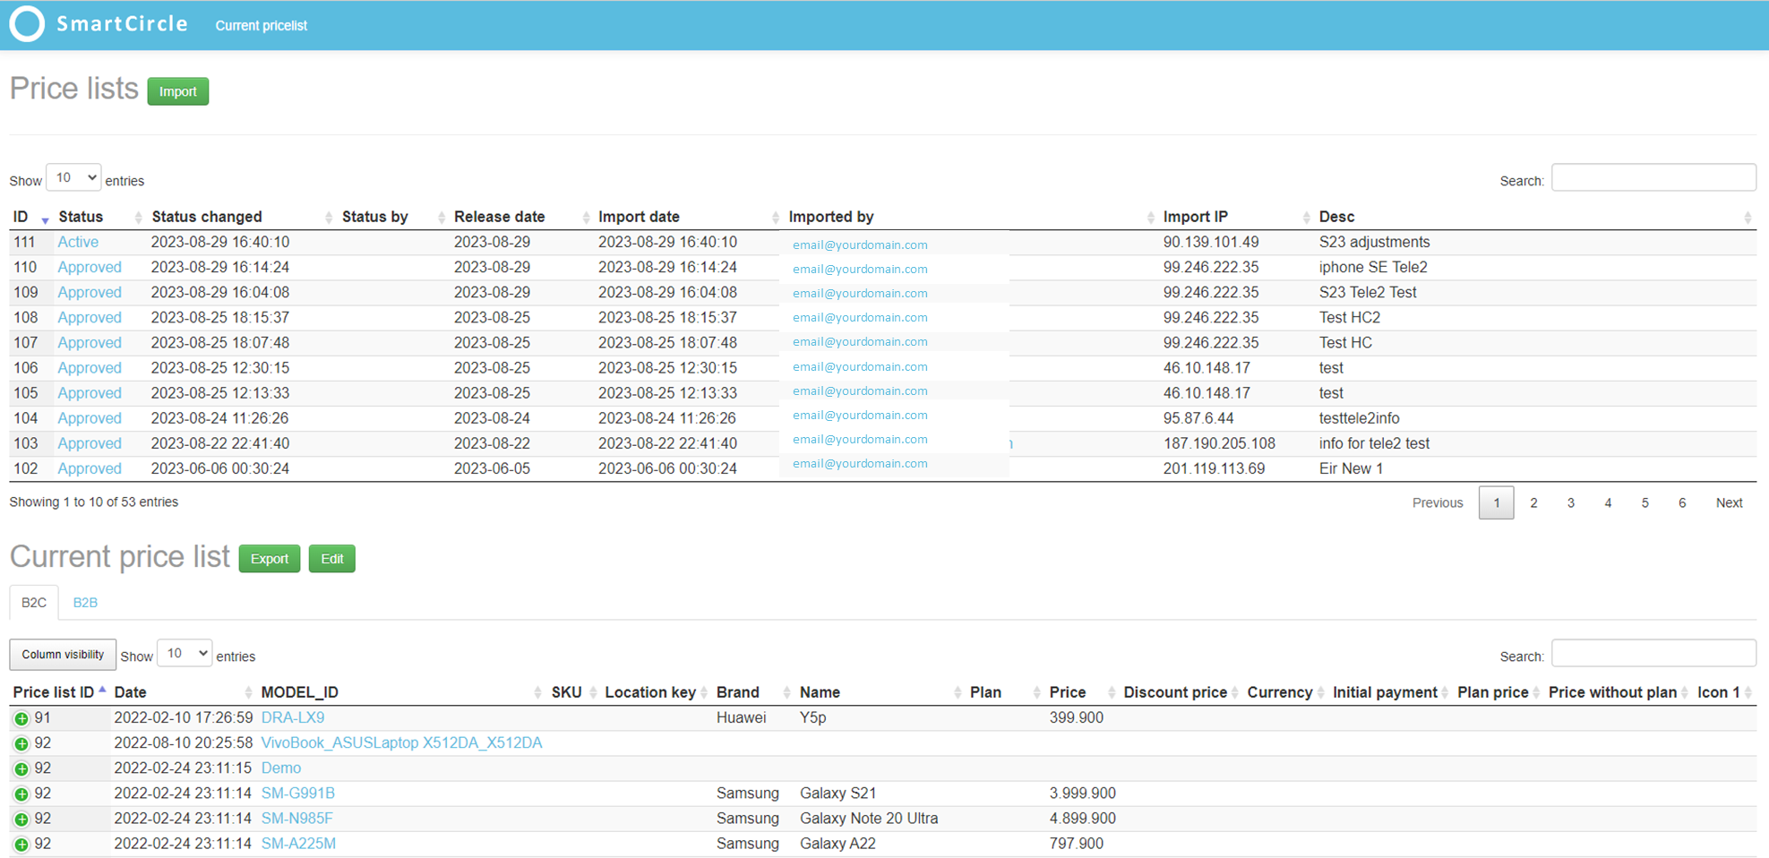Open SM-A225M model link
Image resolution: width=1769 pixels, height=858 pixels.
point(298,843)
